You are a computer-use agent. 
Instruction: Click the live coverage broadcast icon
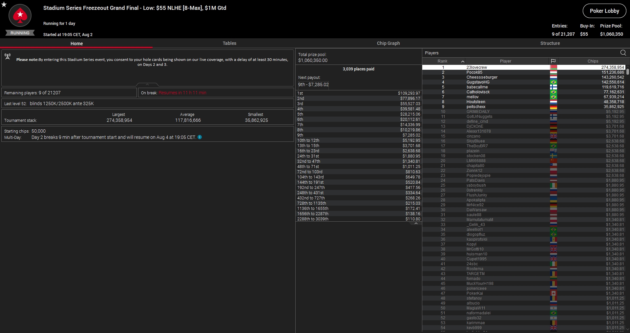[x=8, y=56]
